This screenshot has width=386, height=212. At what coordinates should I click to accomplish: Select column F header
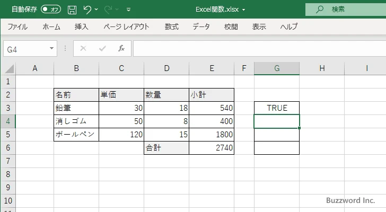pyautogui.click(x=244, y=68)
